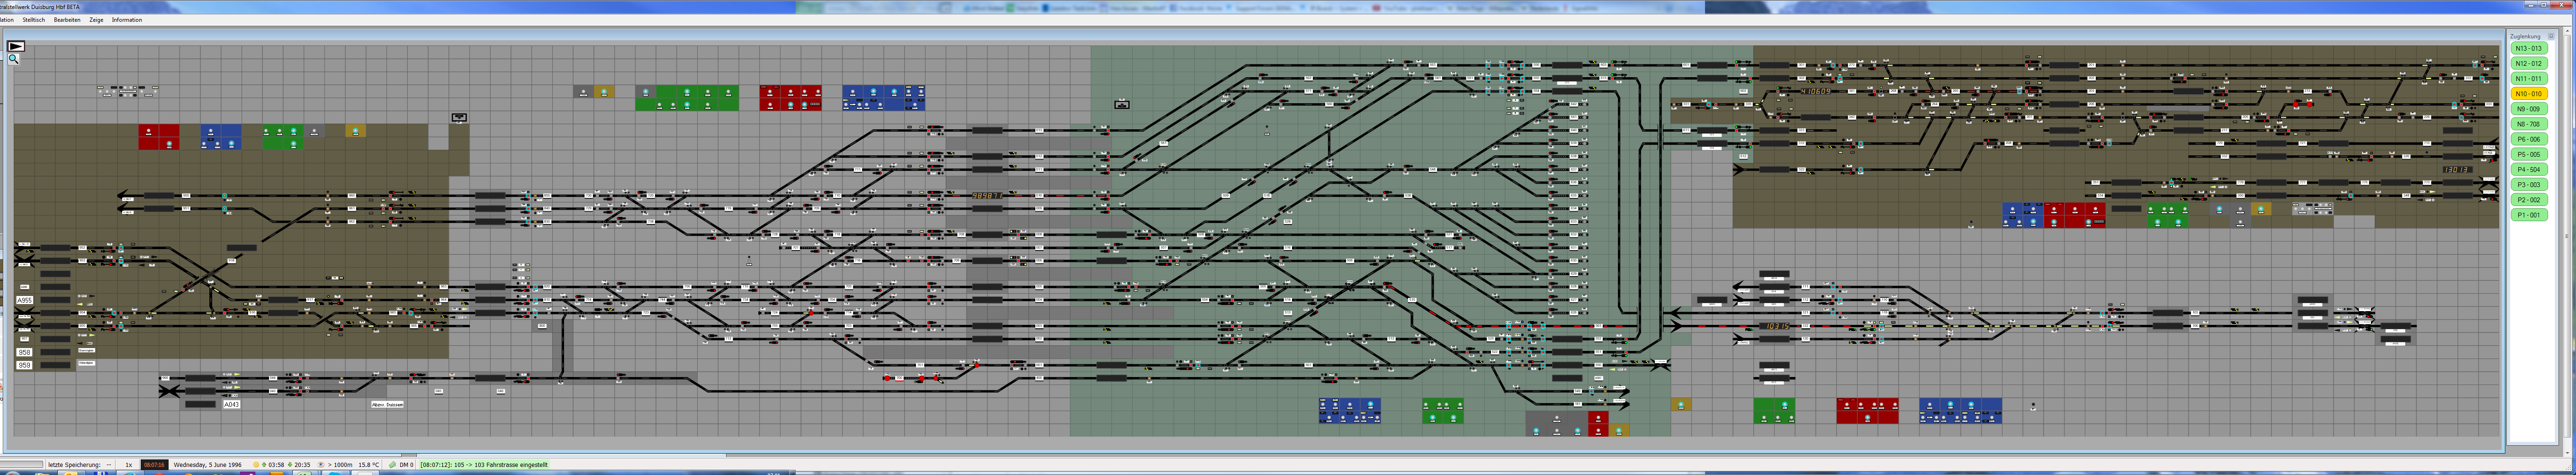Click the 958 track label
This screenshot has width=2576, height=475.
pos(25,353)
